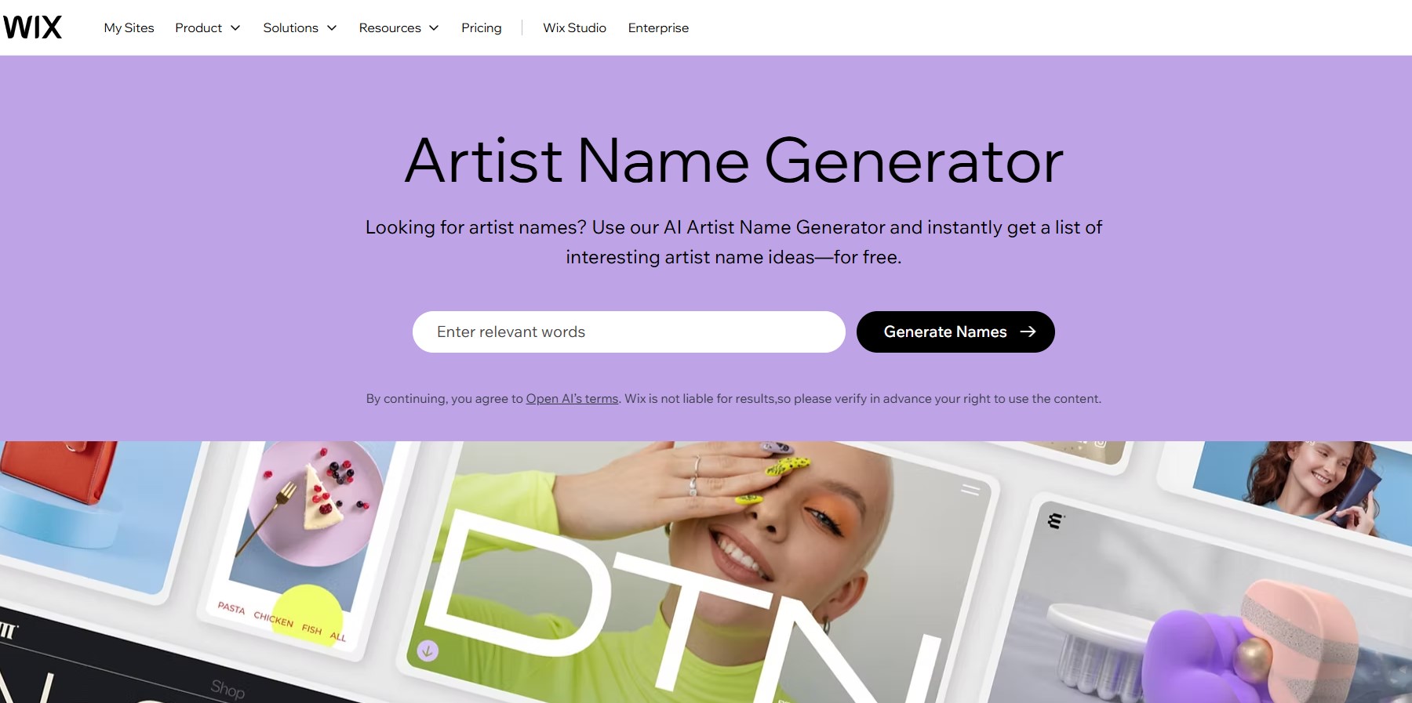
Task: Open the Enterprise link
Action: 658,27
